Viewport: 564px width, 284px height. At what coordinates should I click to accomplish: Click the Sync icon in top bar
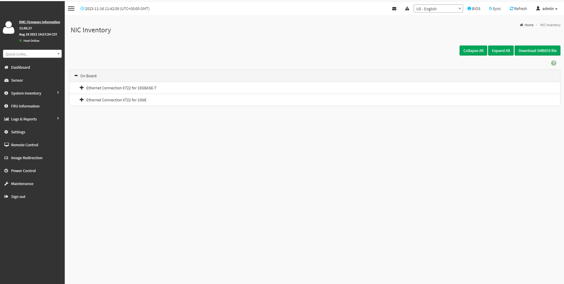tap(490, 9)
